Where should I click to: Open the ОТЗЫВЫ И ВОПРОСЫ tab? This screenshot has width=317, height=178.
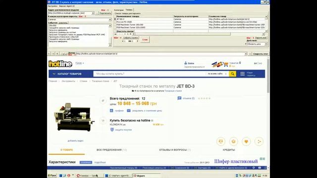(x=175, y=150)
